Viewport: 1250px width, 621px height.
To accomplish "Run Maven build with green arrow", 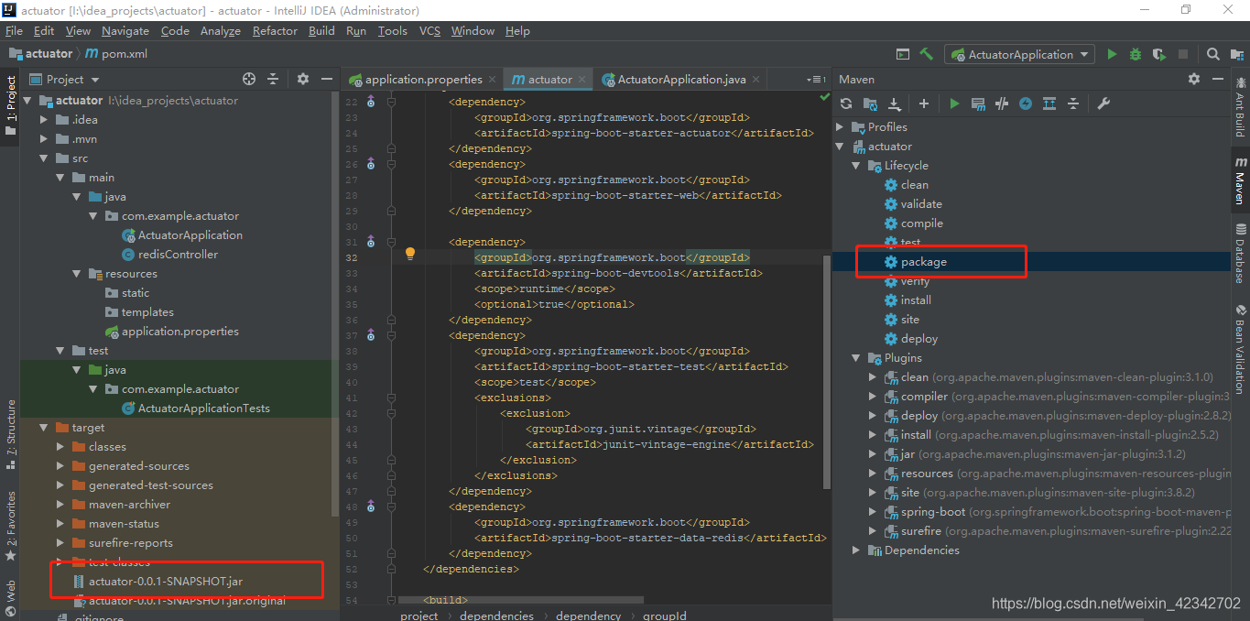I will (954, 103).
